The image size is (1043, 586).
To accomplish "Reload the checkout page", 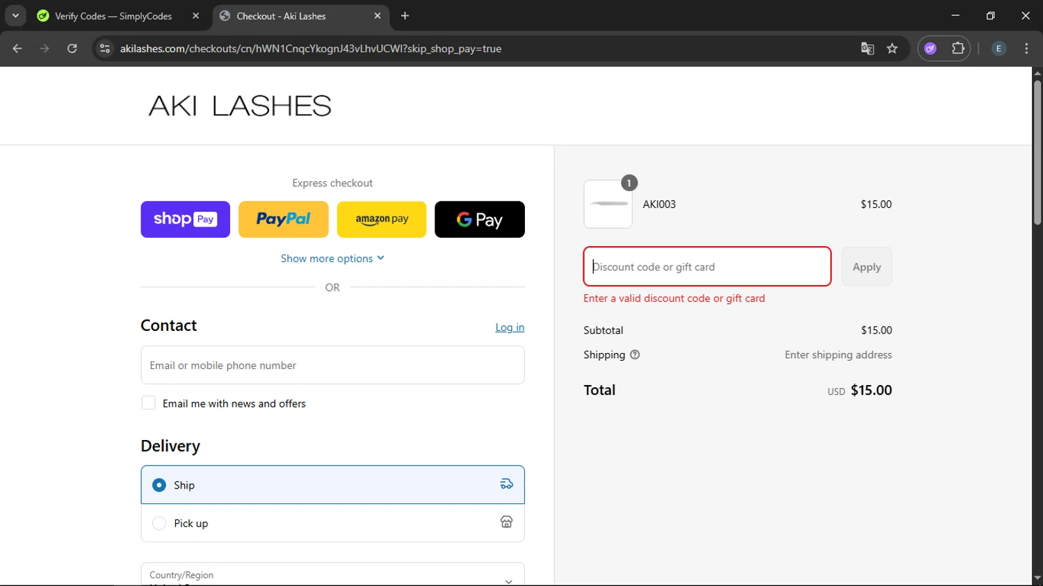I will pos(72,49).
